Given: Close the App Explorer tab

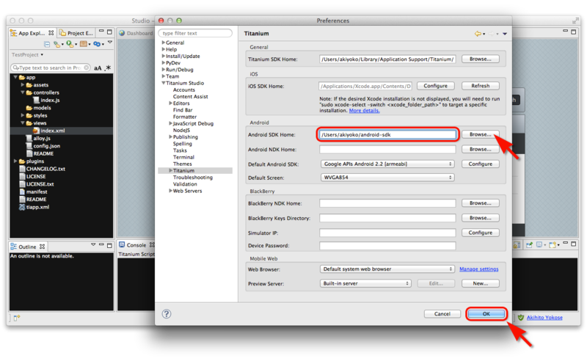Looking at the screenshot, I should (51, 33).
